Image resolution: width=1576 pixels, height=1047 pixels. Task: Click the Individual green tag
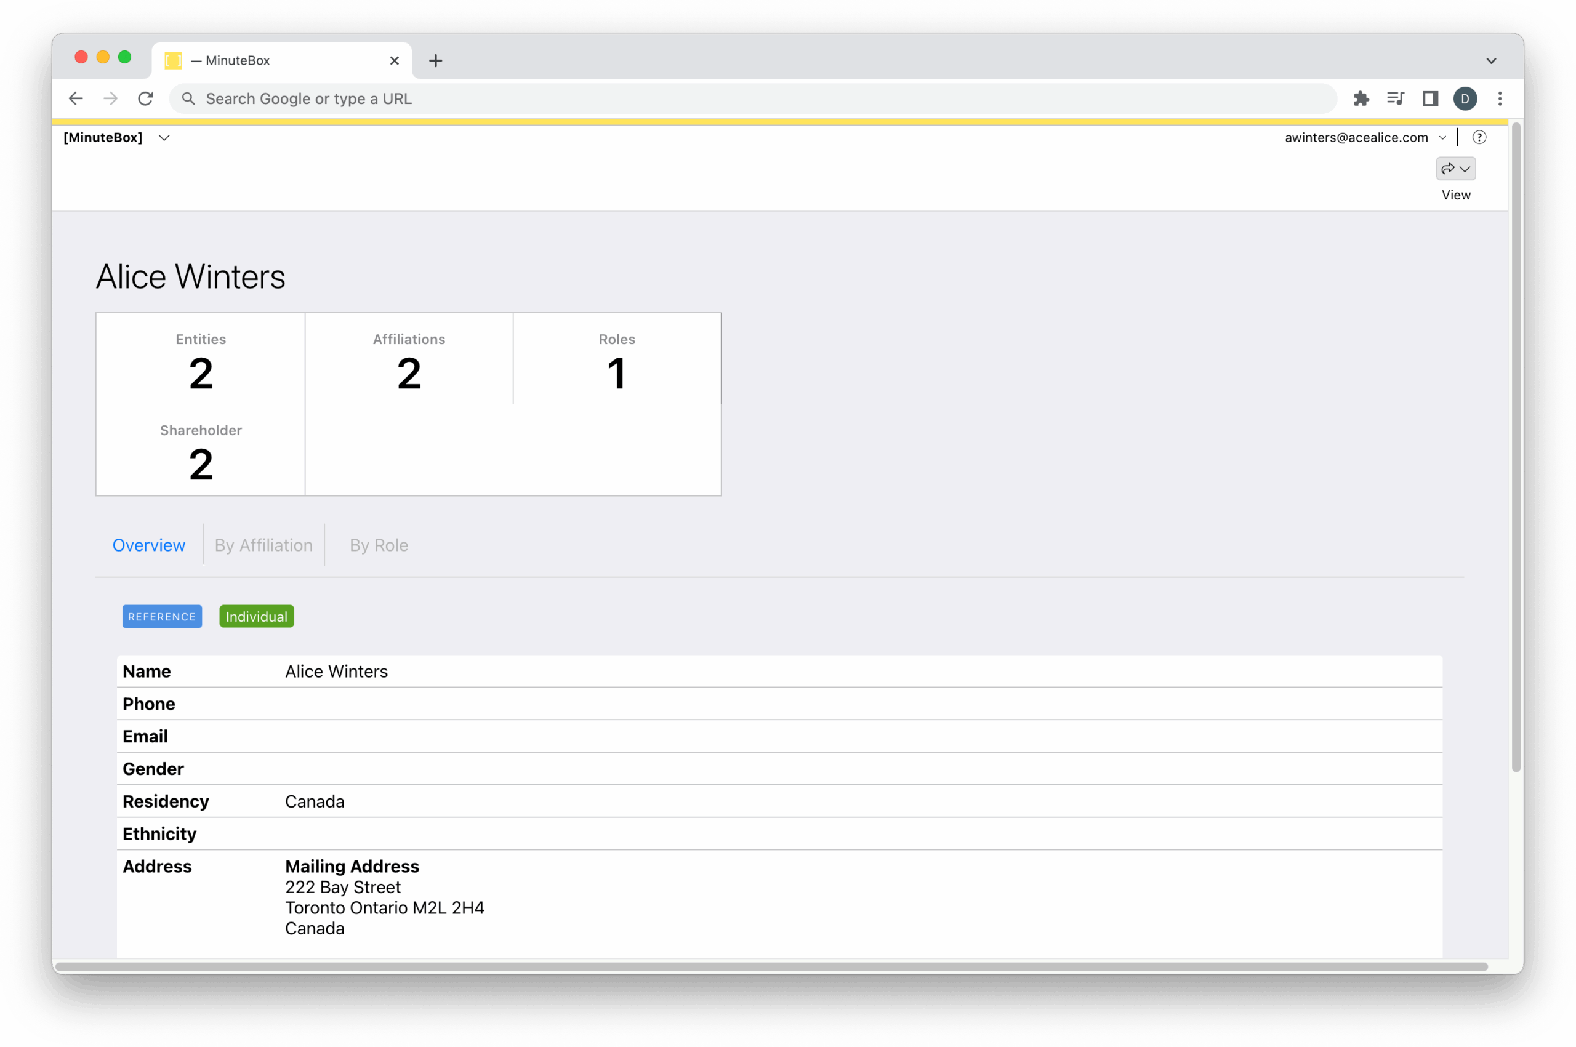tap(257, 616)
